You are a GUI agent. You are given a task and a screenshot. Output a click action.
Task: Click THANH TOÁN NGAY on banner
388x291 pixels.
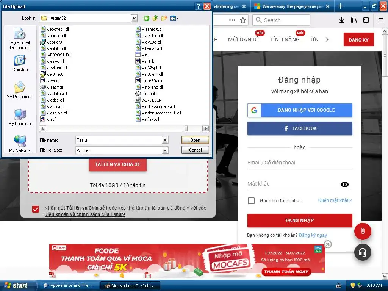(286, 272)
